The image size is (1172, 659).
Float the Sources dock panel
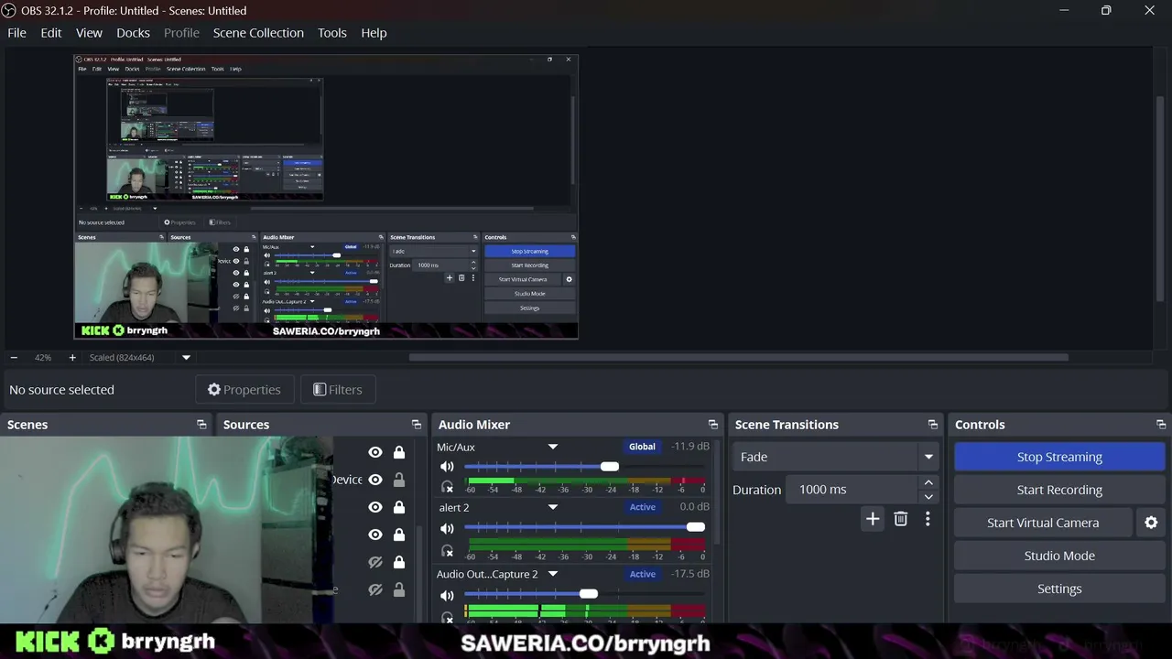tap(417, 425)
